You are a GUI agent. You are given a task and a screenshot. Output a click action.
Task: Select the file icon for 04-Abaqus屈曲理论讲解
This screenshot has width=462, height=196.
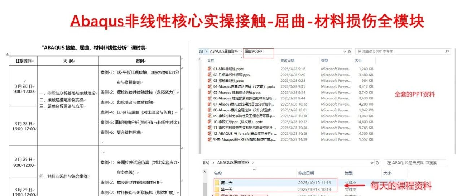click(210, 86)
